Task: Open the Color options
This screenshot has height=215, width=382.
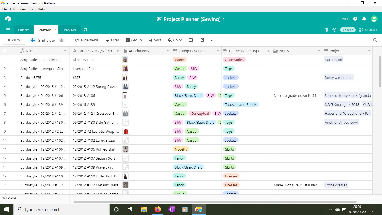Action: point(175,40)
